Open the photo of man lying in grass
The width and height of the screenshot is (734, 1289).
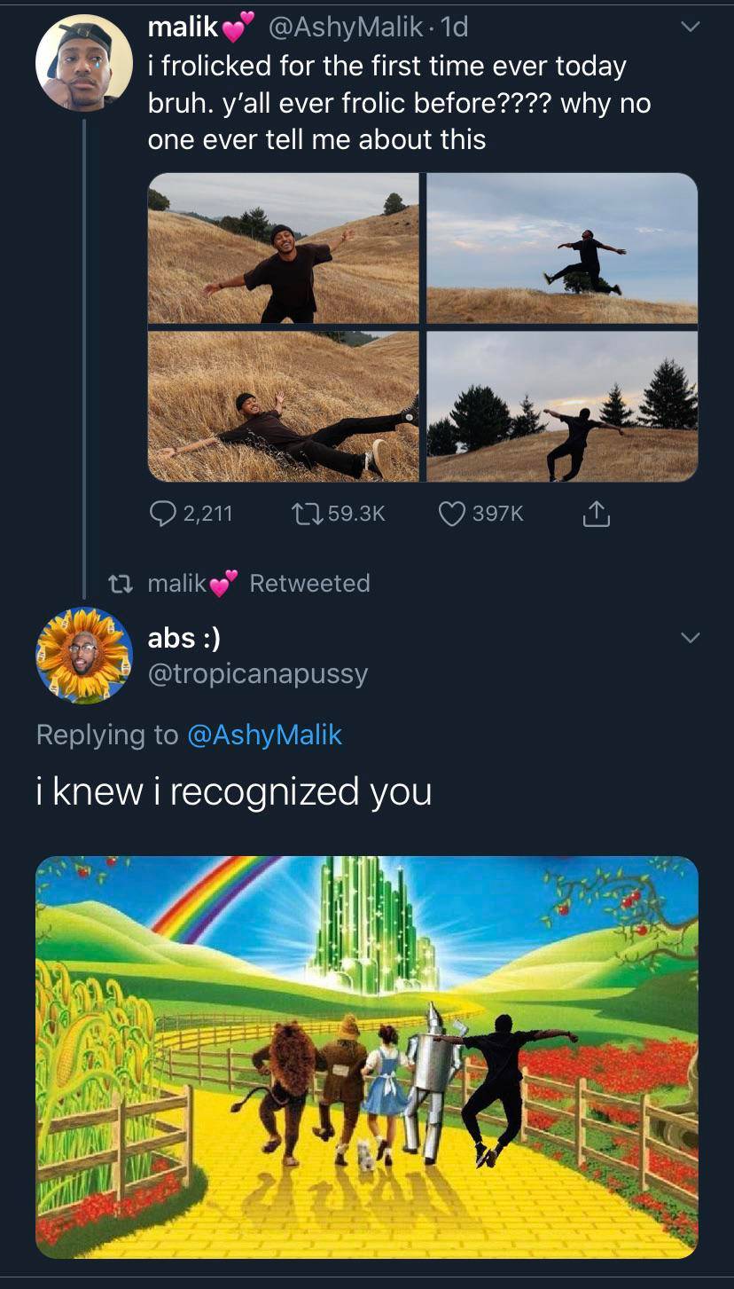coord(283,406)
